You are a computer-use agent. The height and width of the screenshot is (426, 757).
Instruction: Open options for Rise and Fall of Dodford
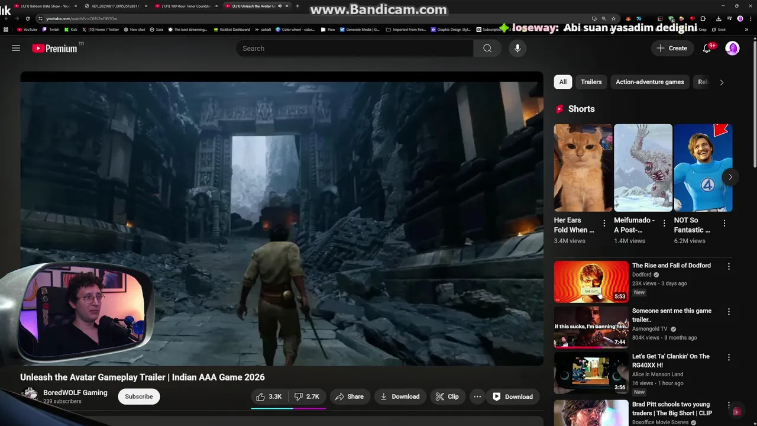point(729,266)
